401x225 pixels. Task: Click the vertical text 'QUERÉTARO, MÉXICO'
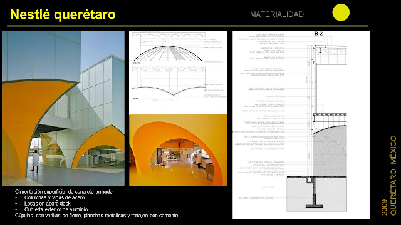393,176
